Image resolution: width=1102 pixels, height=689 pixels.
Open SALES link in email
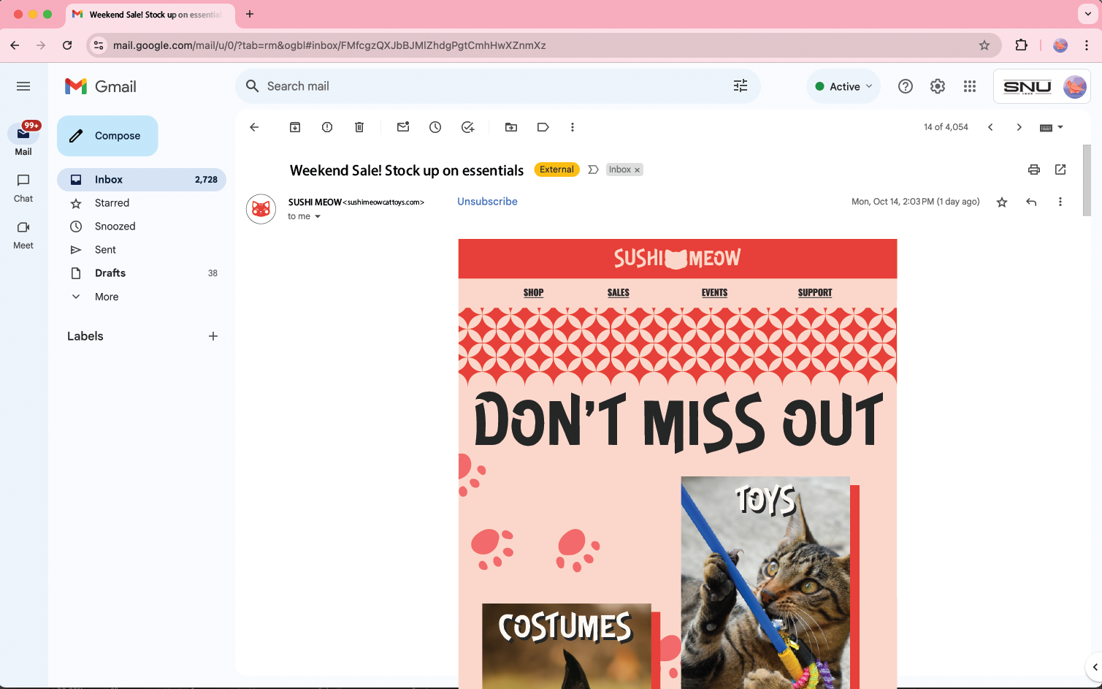click(618, 292)
